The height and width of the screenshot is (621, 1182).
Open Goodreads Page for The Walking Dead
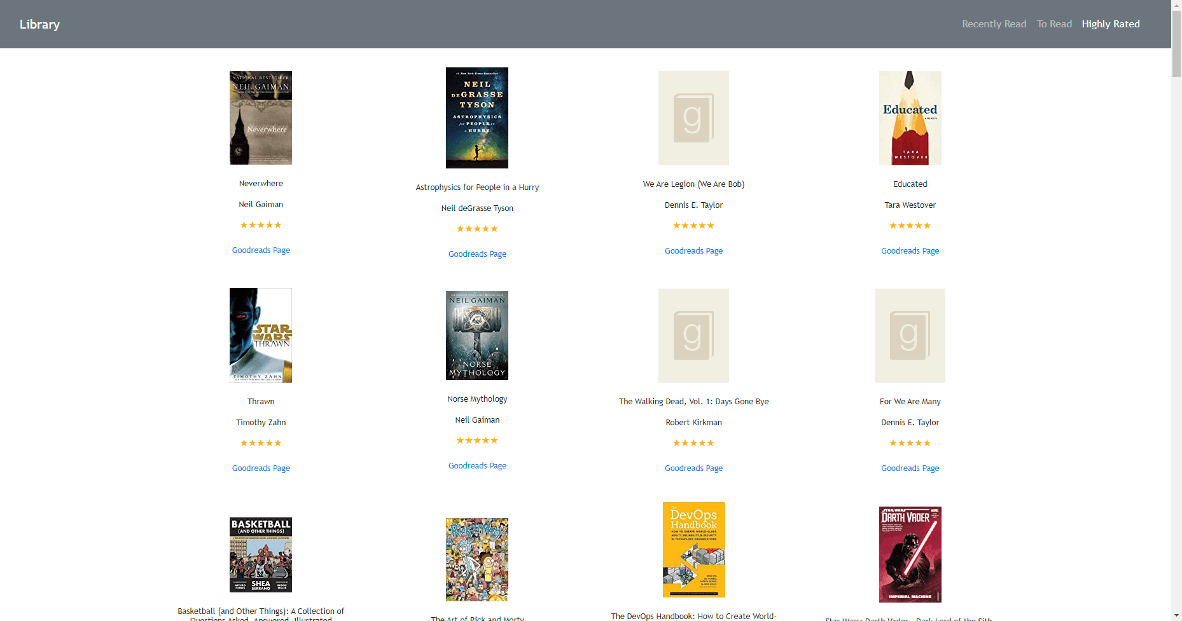[693, 468]
